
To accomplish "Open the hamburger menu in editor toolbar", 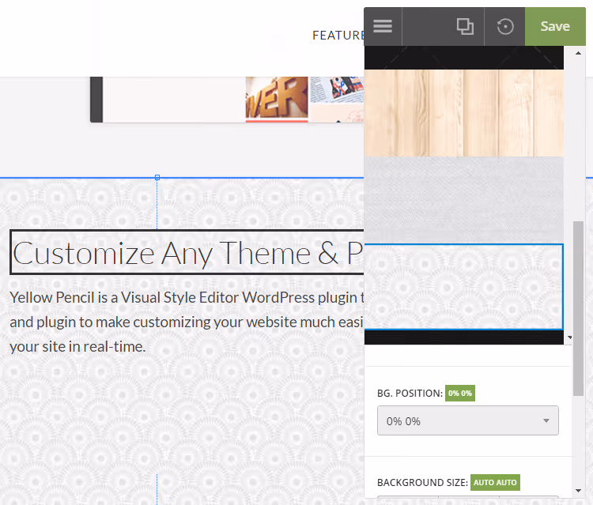I will [x=383, y=26].
